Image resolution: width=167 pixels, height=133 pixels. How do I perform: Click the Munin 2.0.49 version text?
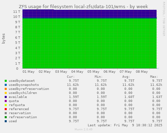(x=84, y=129)
